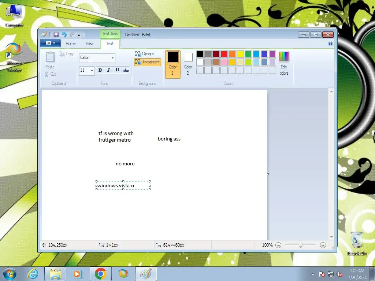The width and height of the screenshot is (375, 281).
Task: Click the Copy button in Clipboard group
Action: pyautogui.click(x=66, y=54)
